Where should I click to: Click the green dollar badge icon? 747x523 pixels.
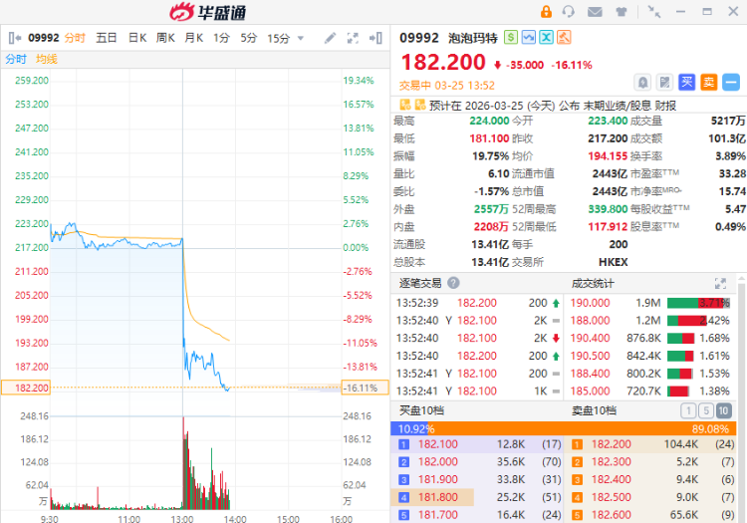[x=511, y=37]
